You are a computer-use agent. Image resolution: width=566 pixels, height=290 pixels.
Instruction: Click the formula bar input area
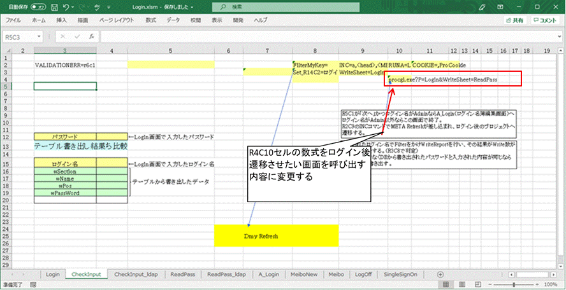coord(327,36)
